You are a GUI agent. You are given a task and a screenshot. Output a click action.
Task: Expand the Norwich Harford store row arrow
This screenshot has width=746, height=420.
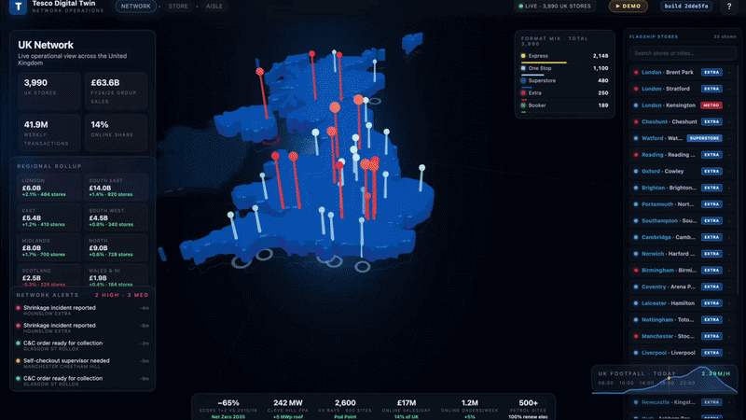(x=729, y=254)
